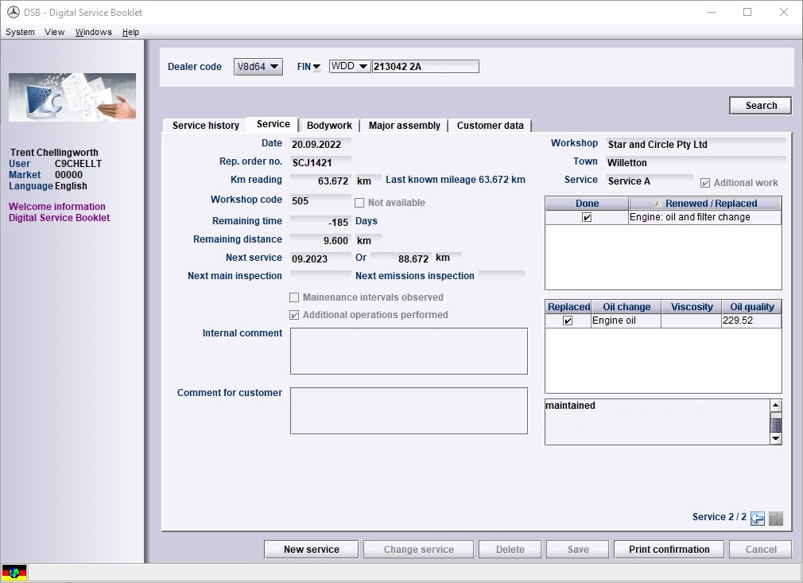Toggle the Aditional work checkbox

[x=705, y=183]
